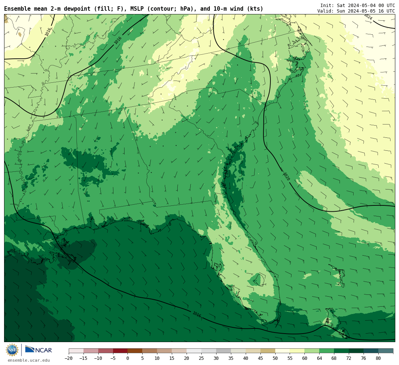Pick the darkest green swatch between 72 and 76

pyautogui.click(x=356, y=351)
